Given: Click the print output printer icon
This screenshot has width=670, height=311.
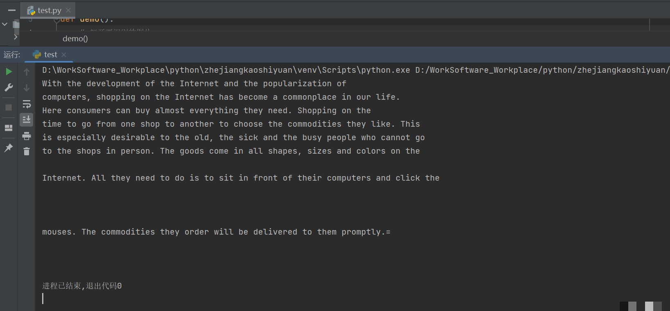Looking at the screenshot, I should 27,136.
